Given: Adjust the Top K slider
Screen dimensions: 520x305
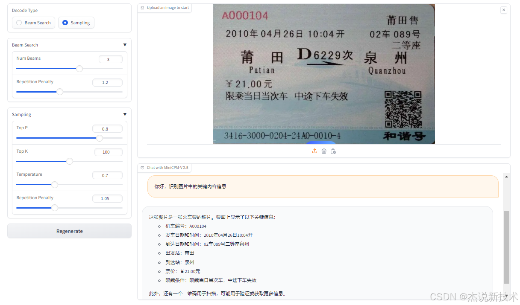Looking at the screenshot, I should (69, 161).
